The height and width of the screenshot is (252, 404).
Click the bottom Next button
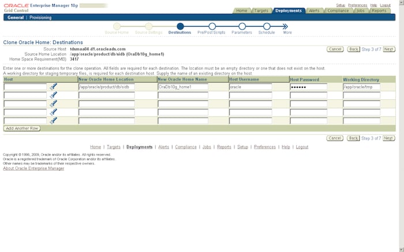[x=388, y=138]
